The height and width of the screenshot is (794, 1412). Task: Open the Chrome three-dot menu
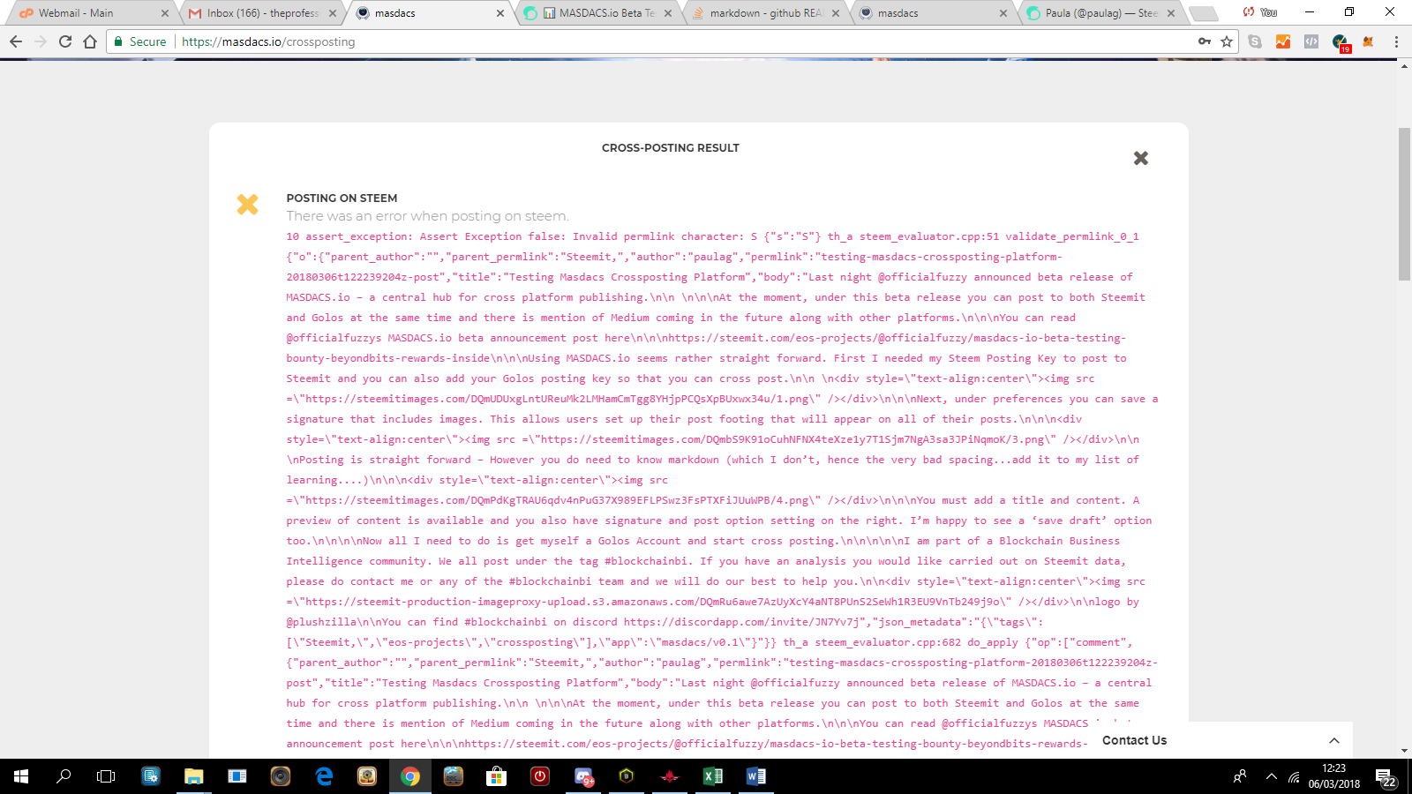click(1396, 41)
